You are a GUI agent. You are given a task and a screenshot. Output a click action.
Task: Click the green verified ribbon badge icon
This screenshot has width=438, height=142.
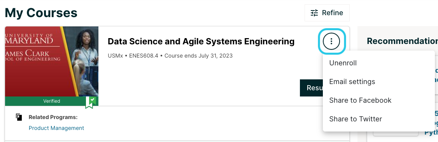(91, 102)
